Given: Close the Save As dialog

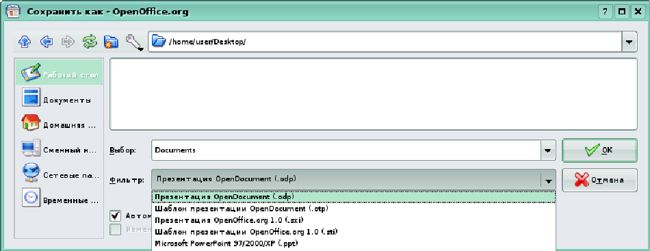Looking at the screenshot, I should pyautogui.click(x=637, y=12).
